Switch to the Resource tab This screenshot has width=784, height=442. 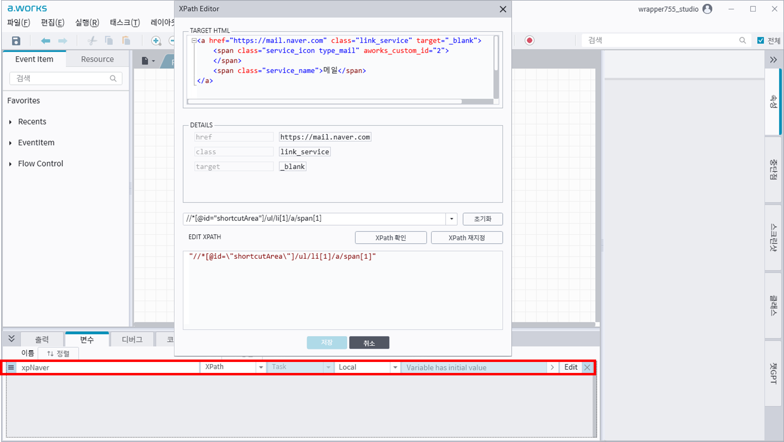click(97, 59)
